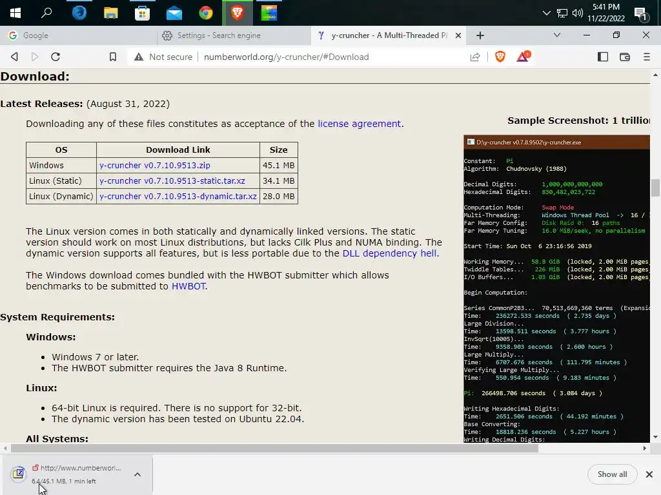The image size is (661, 495).
Task: Download the static tar.xz Linux build
Action: point(172,181)
